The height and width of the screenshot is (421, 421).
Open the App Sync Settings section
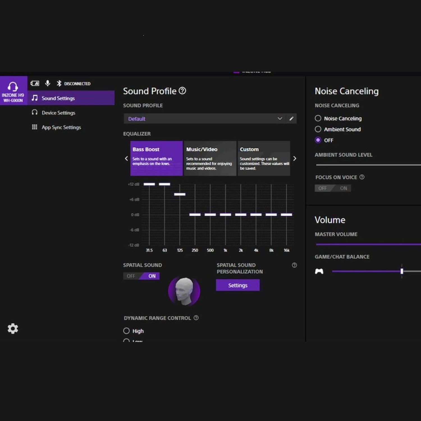[71, 127]
